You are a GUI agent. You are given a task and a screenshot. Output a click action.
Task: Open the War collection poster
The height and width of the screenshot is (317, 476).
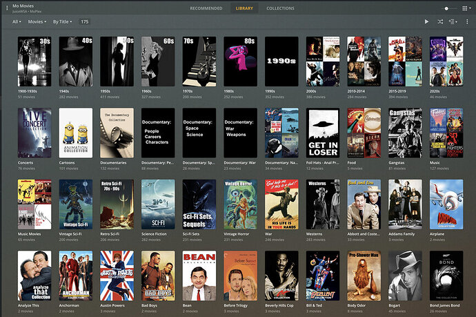point(281,204)
